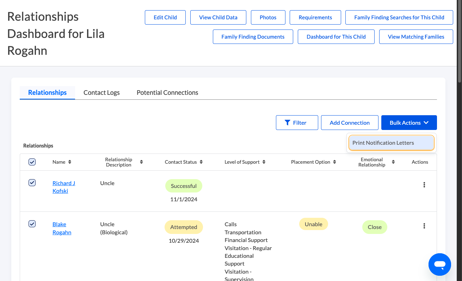Open actions menu for Blake Rogahn
This screenshot has height=281, width=462.
click(x=424, y=226)
